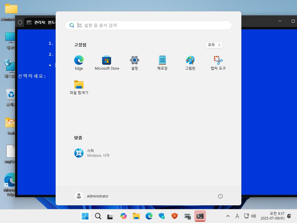The width and height of the screenshot is (297, 223).
Task: Open Edge browser on taskbar
Action: pos(149,216)
